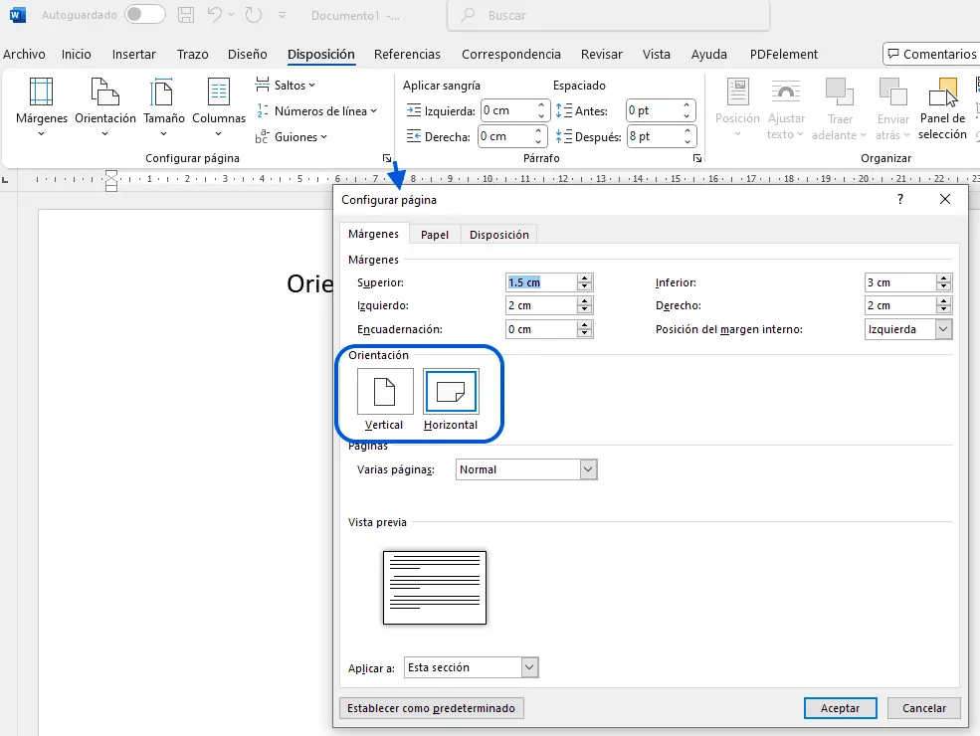
Task: Switch to the Revisar ribbon tab
Action: coord(601,55)
